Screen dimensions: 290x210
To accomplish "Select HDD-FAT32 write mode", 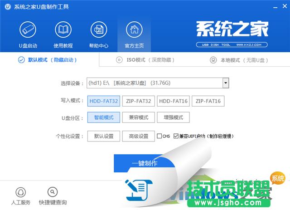I will point(104,101).
